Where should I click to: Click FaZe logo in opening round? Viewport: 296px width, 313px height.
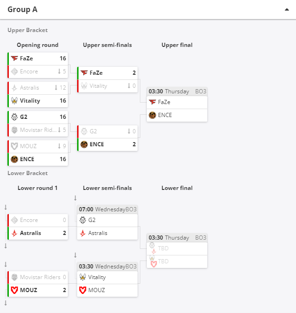tap(14, 59)
